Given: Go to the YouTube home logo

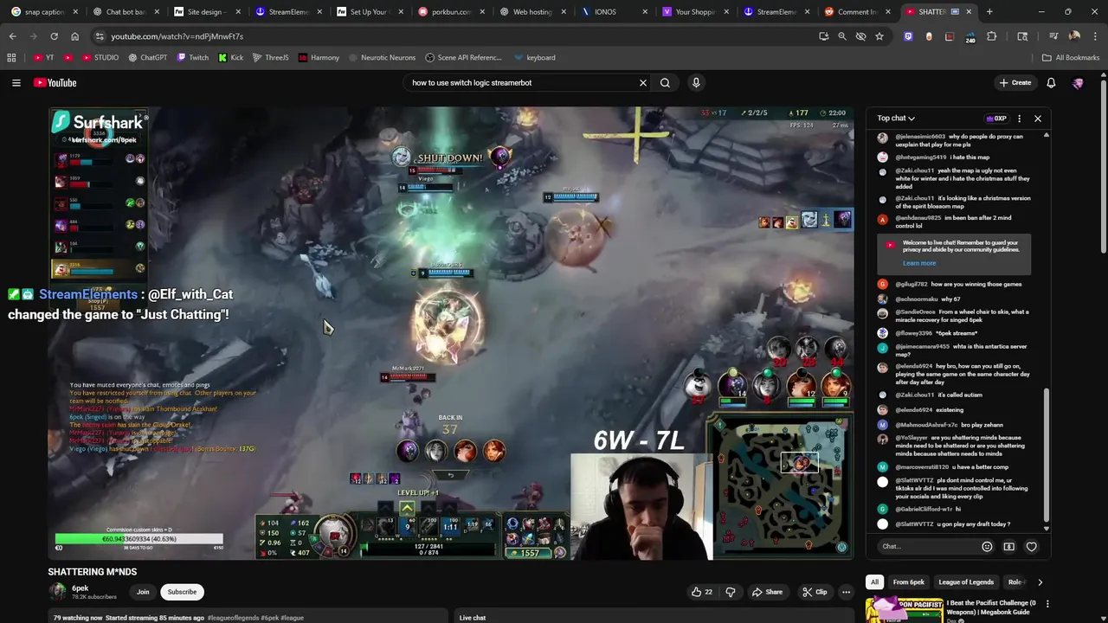Looking at the screenshot, I should click(x=55, y=82).
